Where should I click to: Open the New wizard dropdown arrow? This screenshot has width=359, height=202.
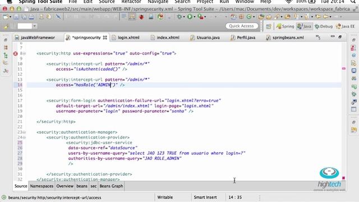10,17
